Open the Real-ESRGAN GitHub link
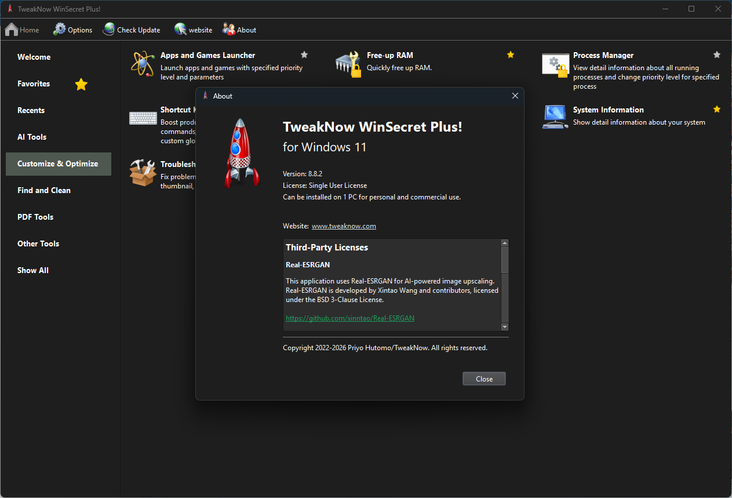The height and width of the screenshot is (498, 732). (349, 318)
